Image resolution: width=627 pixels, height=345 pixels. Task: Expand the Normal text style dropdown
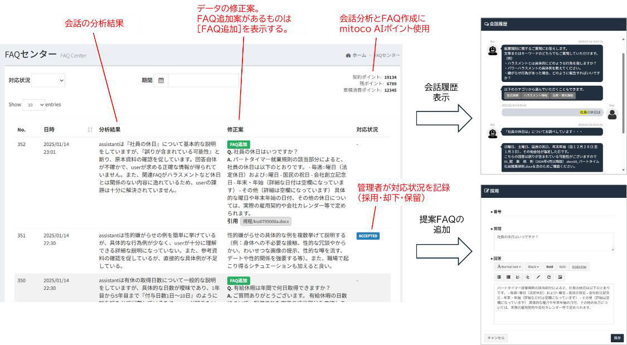click(510, 266)
